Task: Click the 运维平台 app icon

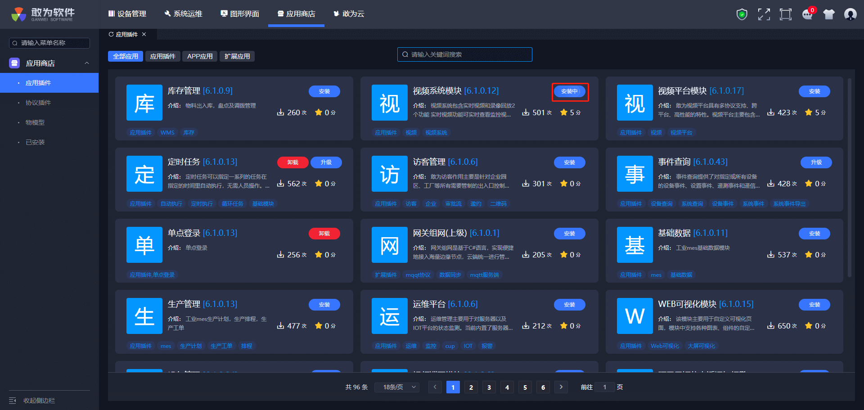Action: click(390, 316)
